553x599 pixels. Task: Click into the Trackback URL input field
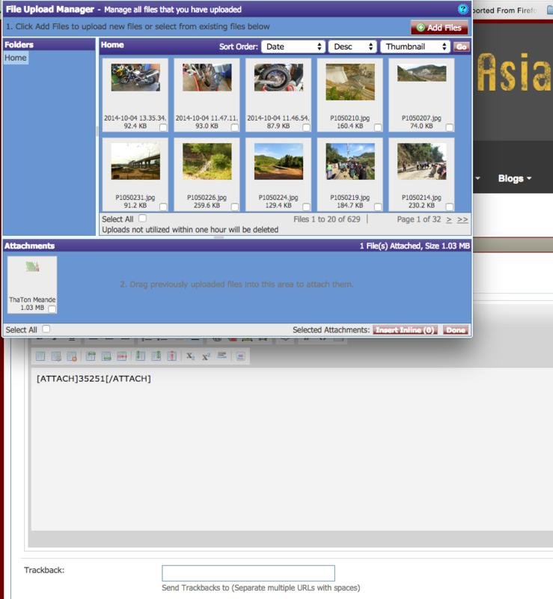click(248, 573)
